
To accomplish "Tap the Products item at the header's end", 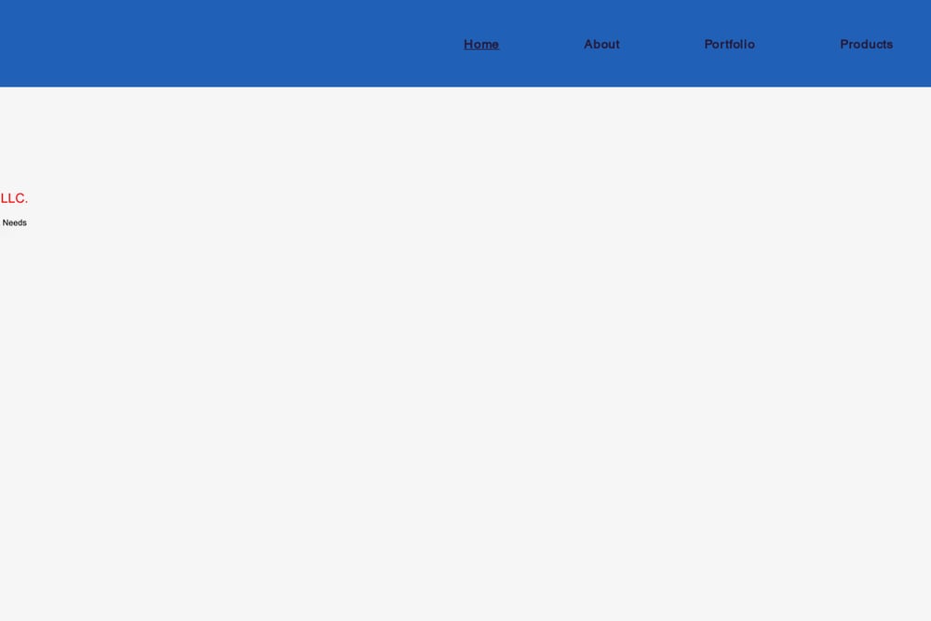I will click(x=866, y=45).
